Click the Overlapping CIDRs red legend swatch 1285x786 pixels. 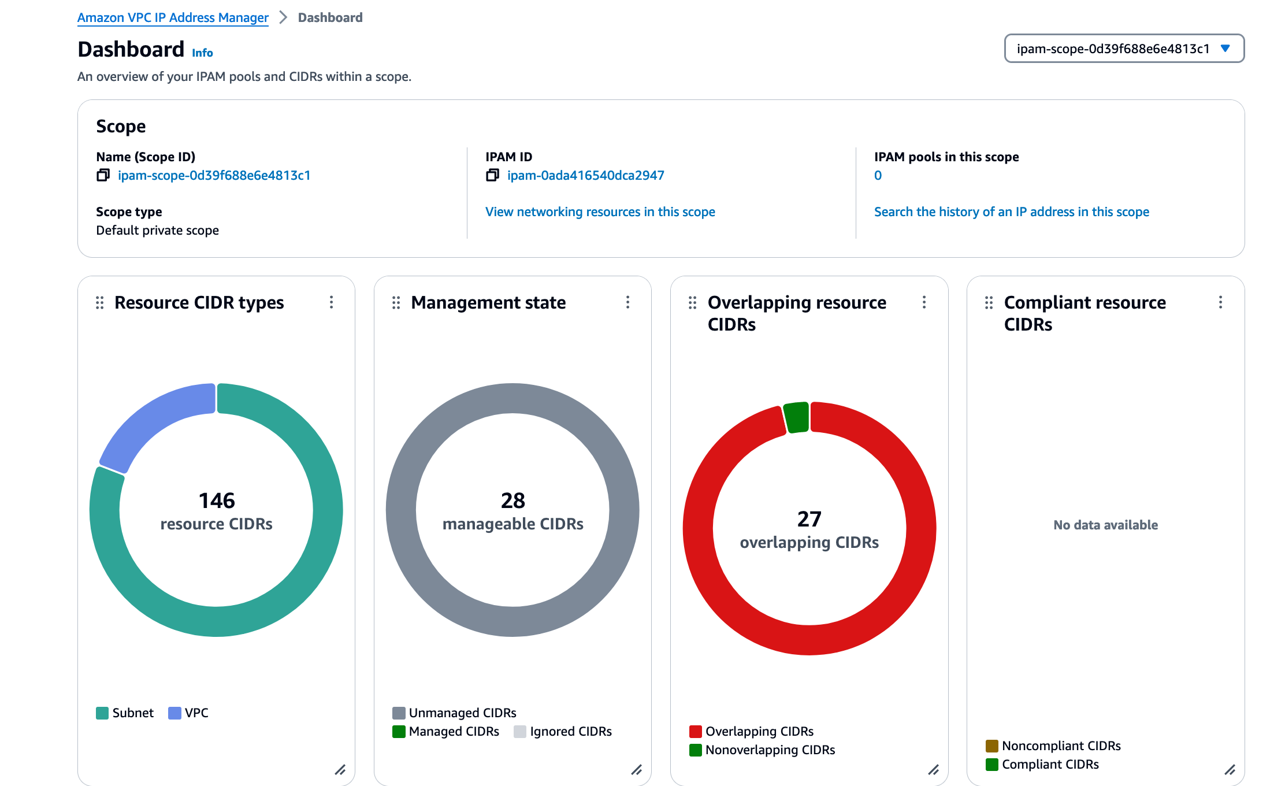tap(696, 732)
